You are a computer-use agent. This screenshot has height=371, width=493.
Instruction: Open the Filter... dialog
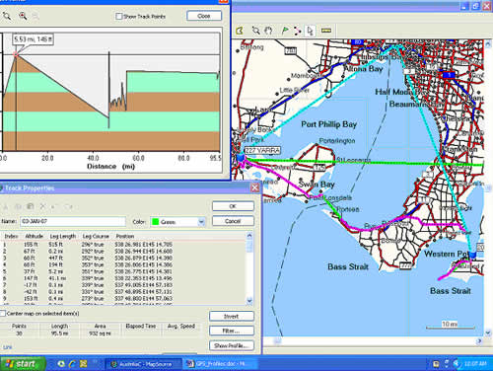tap(232, 331)
